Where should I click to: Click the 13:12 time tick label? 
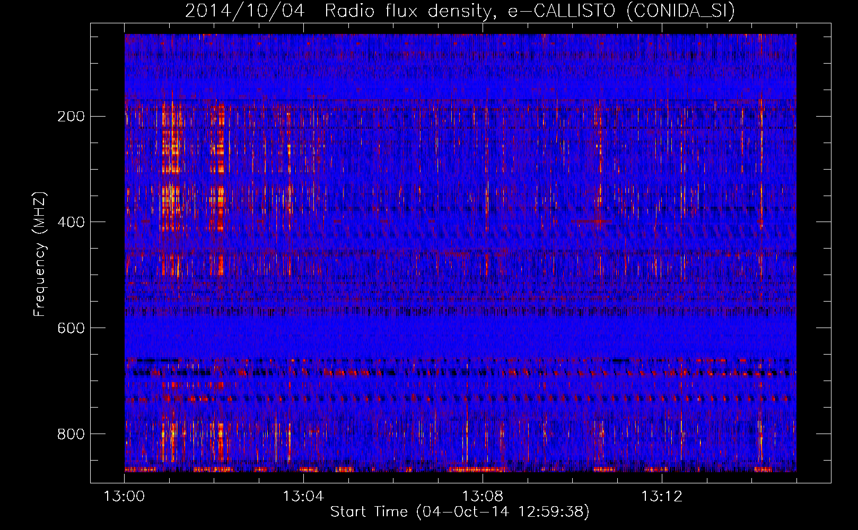662,497
